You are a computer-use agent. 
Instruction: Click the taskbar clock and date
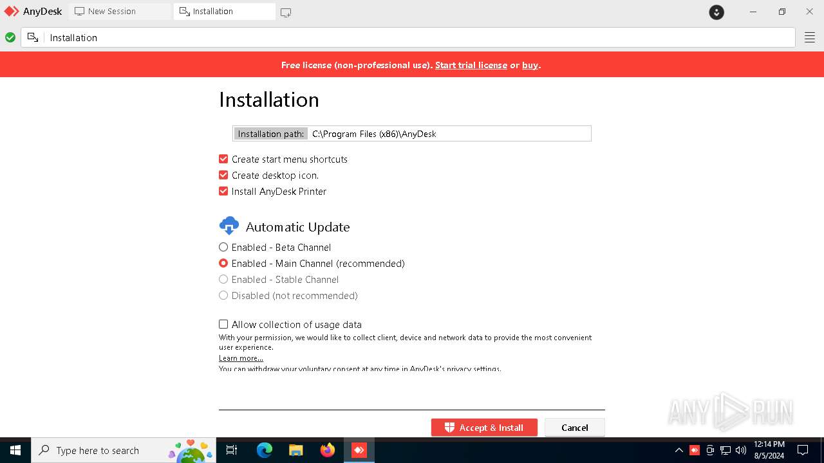[x=769, y=450]
